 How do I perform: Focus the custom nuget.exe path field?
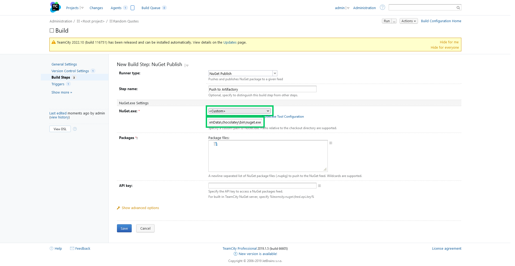point(235,122)
